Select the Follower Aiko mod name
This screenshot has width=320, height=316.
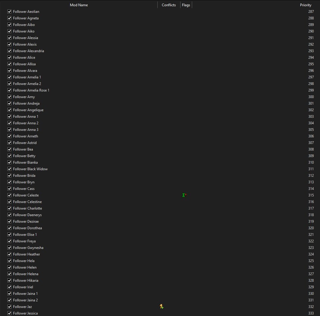[24, 31]
